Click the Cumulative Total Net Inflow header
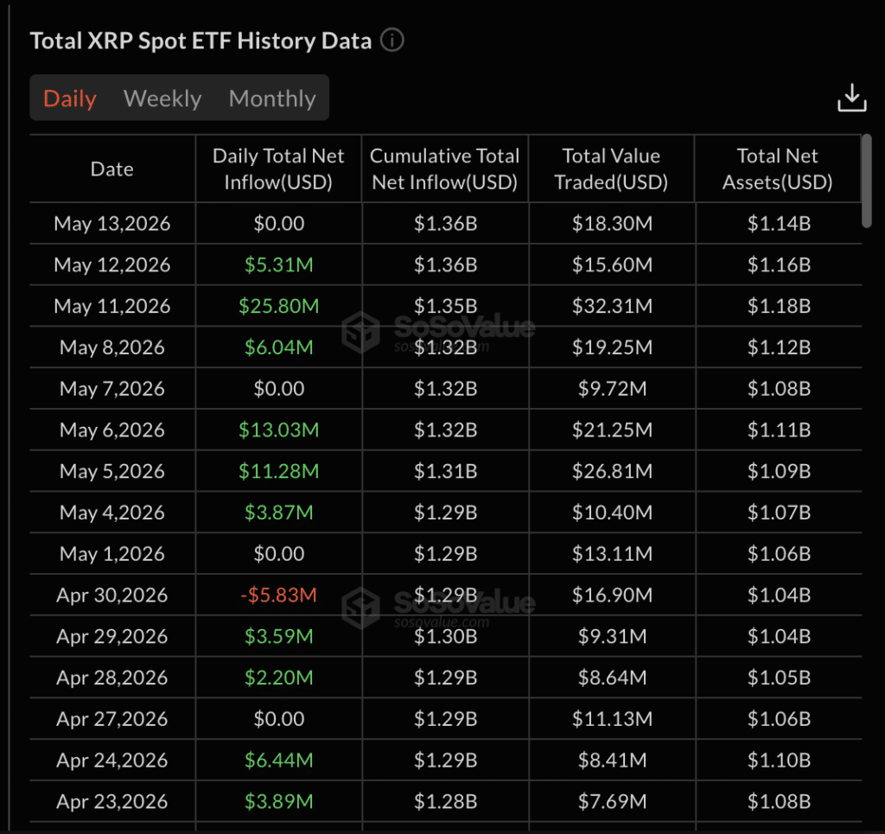The height and width of the screenshot is (834, 885). pyautogui.click(x=445, y=169)
